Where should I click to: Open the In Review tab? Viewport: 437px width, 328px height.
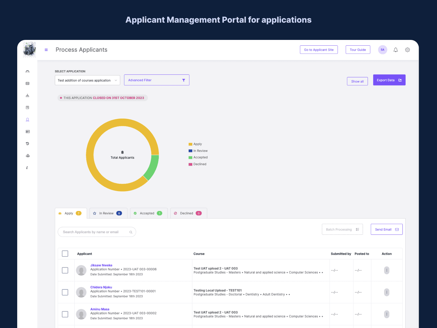click(108, 213)
